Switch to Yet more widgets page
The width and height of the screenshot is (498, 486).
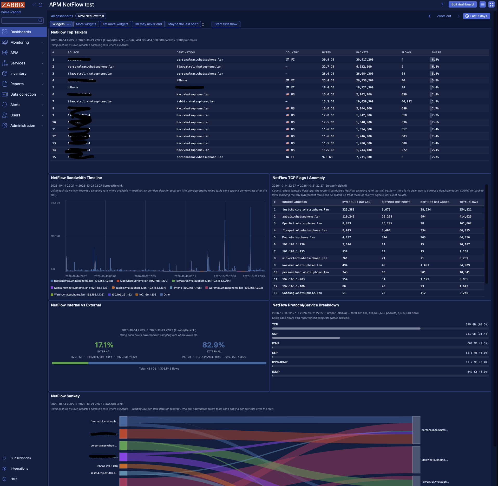click(115, 24)
